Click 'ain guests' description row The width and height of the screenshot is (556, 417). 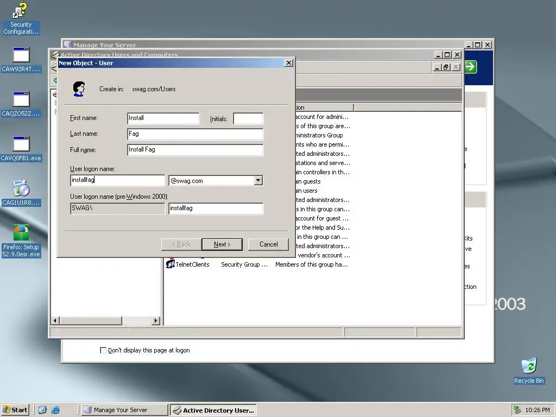pos(308,181)
